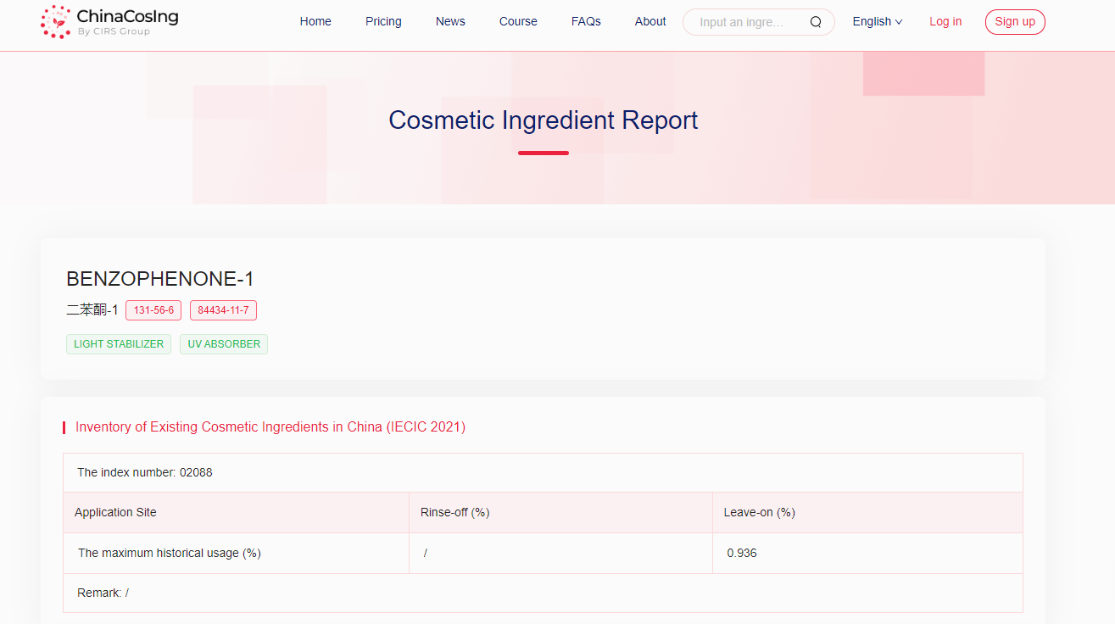Screen dimensions: 1115x624
Task: Click the CAS number 131-56-6 tag
Action: pyautogui.click(x=153, y=310)
